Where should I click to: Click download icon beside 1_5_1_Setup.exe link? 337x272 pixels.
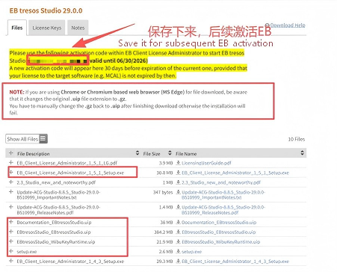(178, 173)
